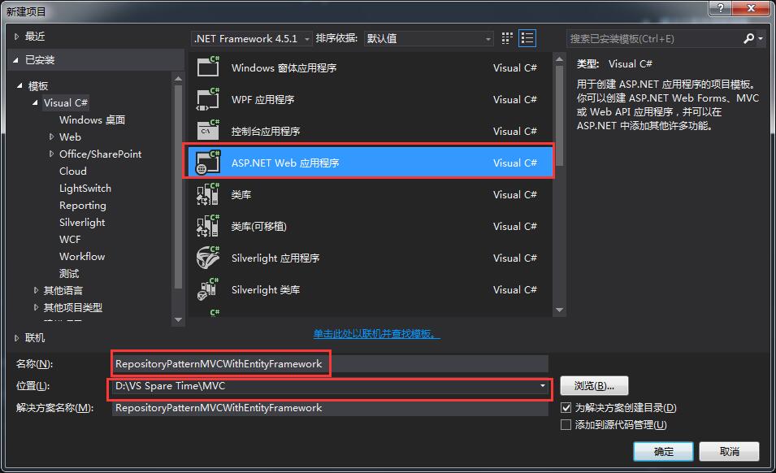Expand the Office/SharePoint tree node
The height and width of the screenshot is (473, 776).
[51, 154]
